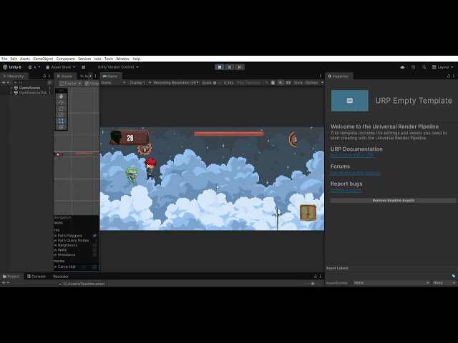Select the Scale tool in Scene toolbar

tap(61, 114)
